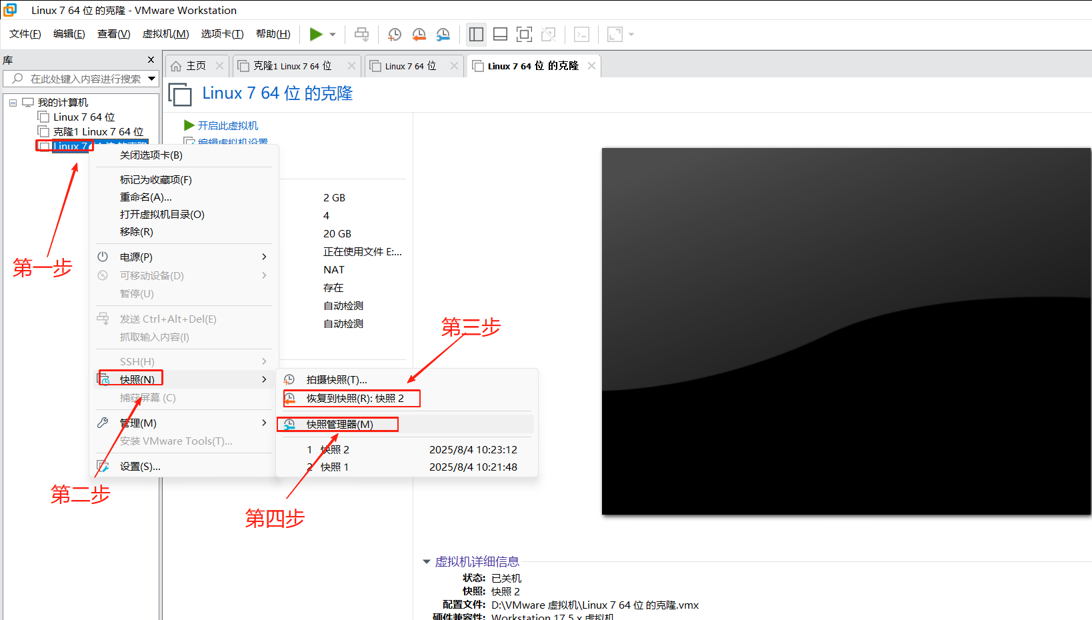1092x620 pixels.
Task: Close the 克隆1 Linux 7 64 位 tab
Action: click(x=351, y=66)
